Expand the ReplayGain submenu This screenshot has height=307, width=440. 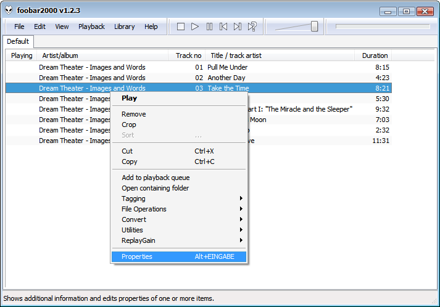179,240
